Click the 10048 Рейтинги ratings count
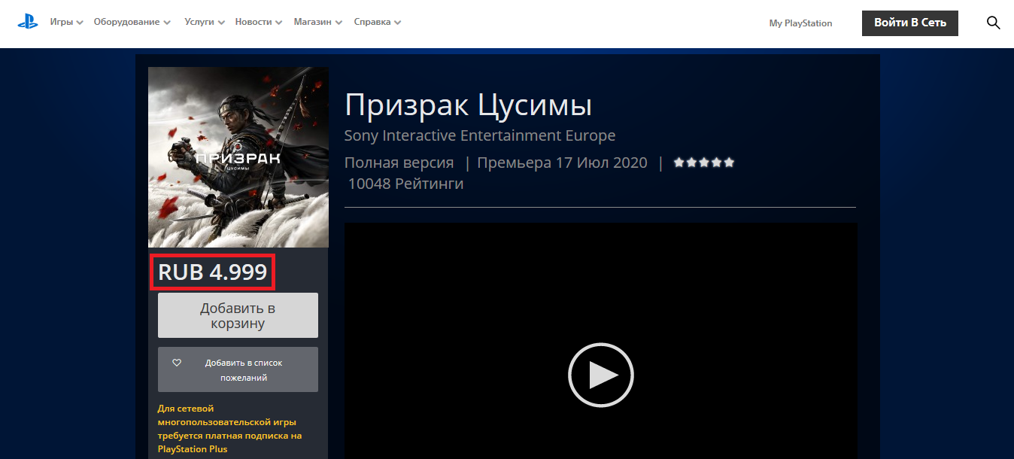 [405, 184]
